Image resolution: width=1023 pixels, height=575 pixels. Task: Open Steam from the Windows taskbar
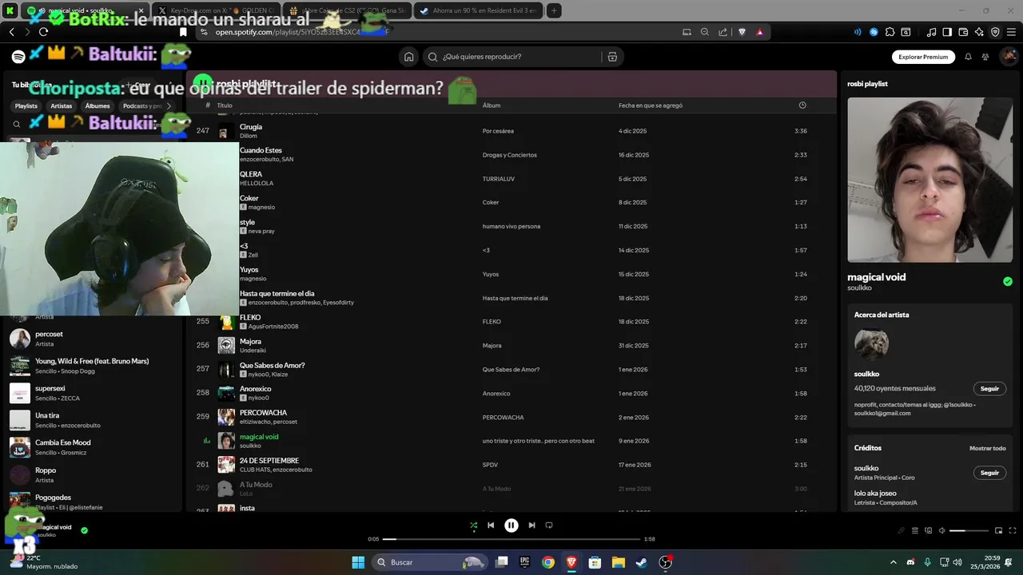coord(642,562)
